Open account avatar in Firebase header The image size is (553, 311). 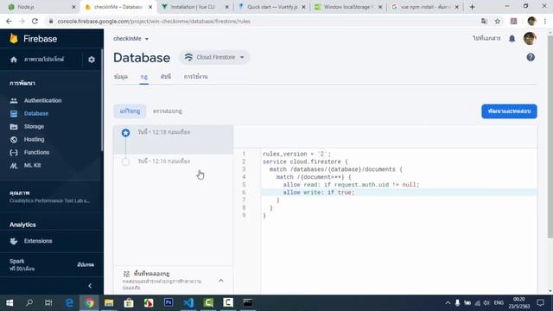click(530, 38)
